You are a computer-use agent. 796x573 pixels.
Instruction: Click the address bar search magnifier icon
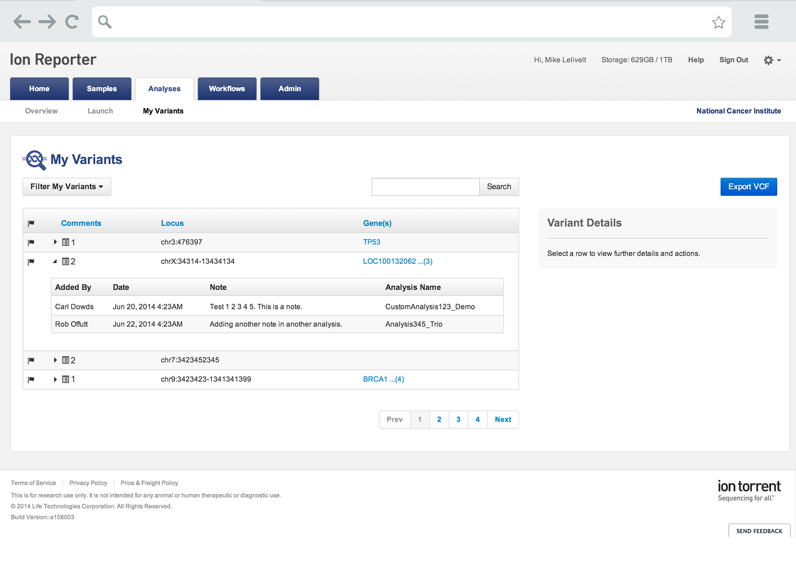click(x=105, y=22)
